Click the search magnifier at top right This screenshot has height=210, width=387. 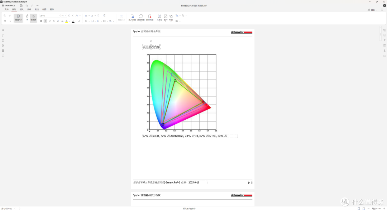coord(382,10)
